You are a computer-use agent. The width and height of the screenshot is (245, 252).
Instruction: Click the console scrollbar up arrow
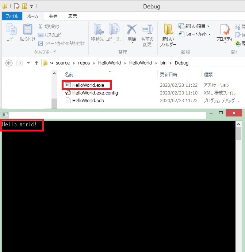point(238,124)
